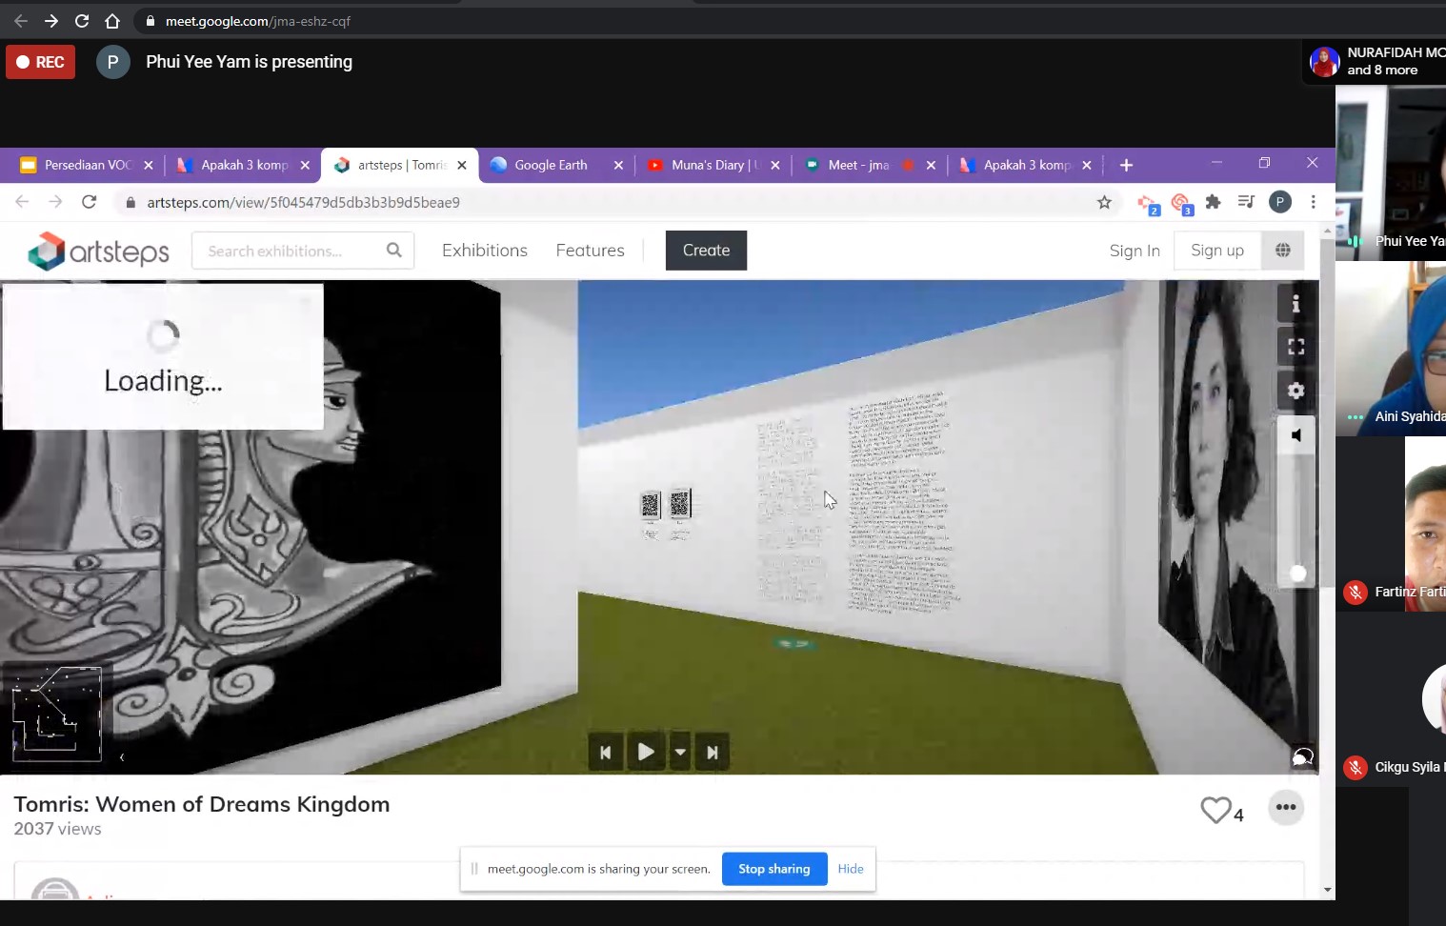Click Stop sharing button

[773, 869]
